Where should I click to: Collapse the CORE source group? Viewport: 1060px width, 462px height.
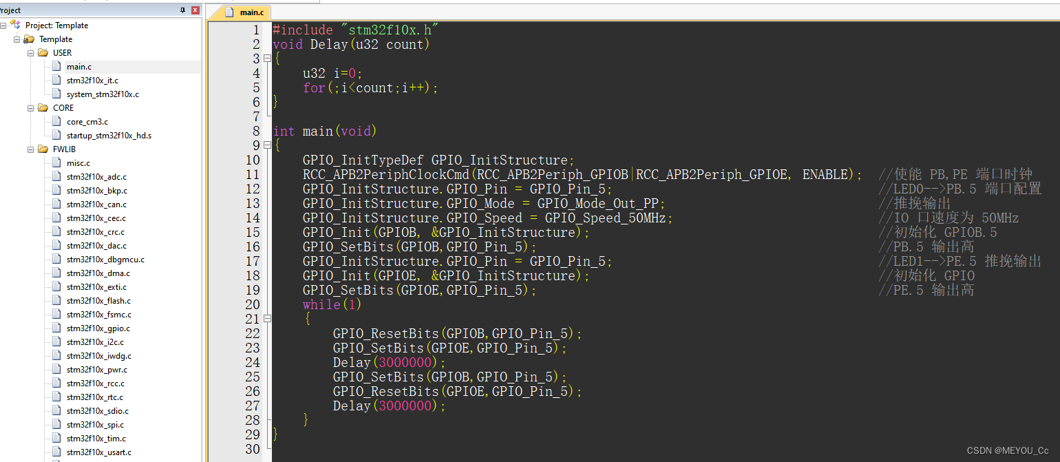pyautogui.click(x=31, y=108)
